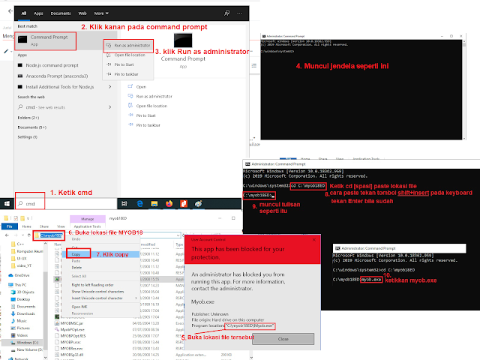Click Open file location in preview pane
This screenshot has height=360, width=480.
coord(148,106)
